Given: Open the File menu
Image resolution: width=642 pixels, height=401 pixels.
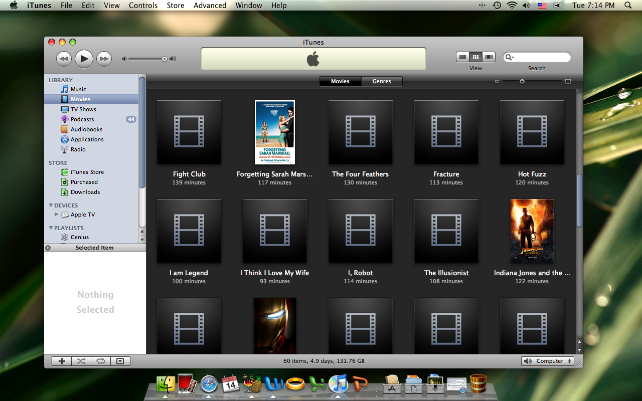Looking at the screenshot, I should coord(66,6).
